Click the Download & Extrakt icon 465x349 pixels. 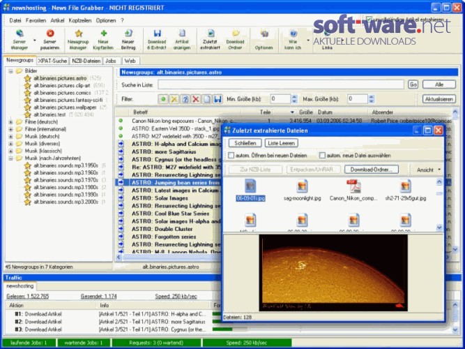pos(157,34)
